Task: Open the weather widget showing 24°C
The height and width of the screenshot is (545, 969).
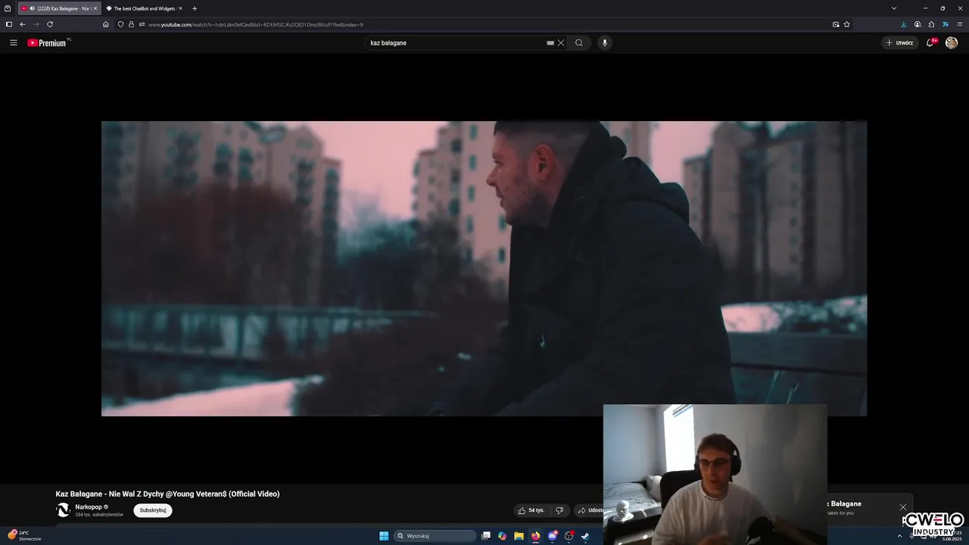Action: pyautogui.click(x=24, y=535)
